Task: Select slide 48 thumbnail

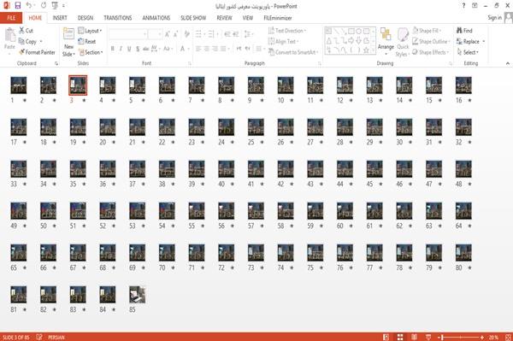Action: point(463,168)
